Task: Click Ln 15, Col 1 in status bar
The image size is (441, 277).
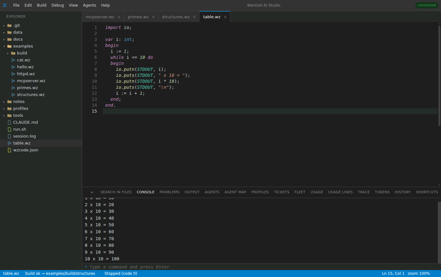Action: [393, 274]
